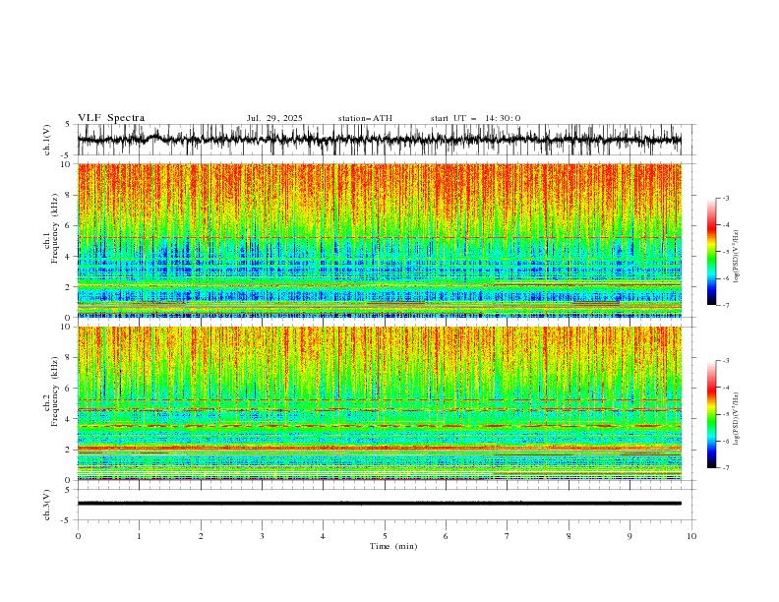Screen dimensions: 779x602
Task: Click time axis tick label "7"
Action: (508, 536)
